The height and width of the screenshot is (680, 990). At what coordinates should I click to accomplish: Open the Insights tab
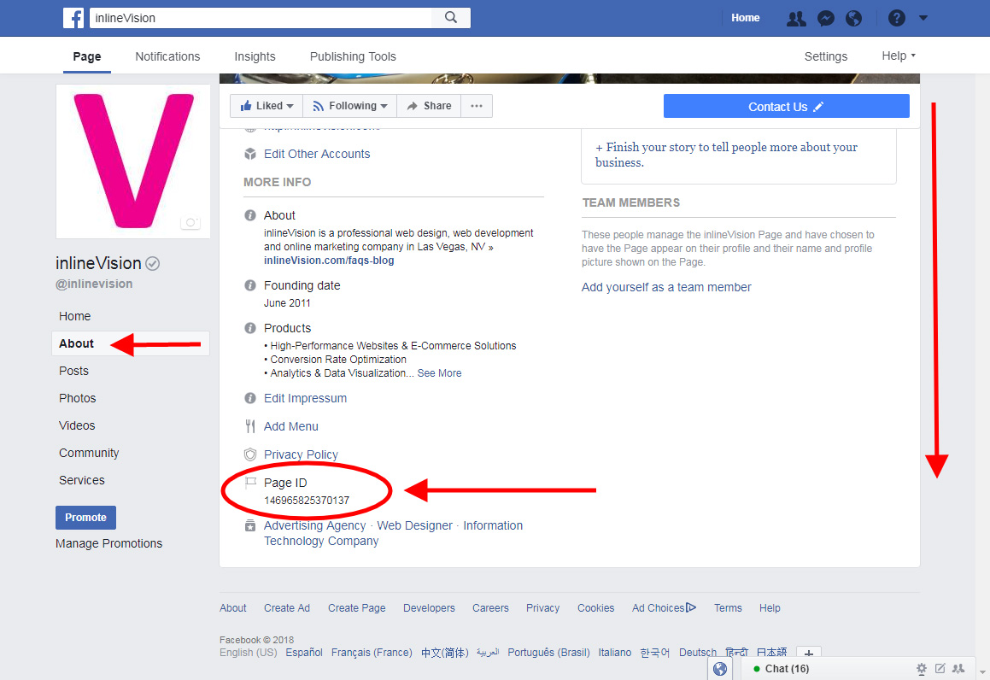[x=255, y=56]
